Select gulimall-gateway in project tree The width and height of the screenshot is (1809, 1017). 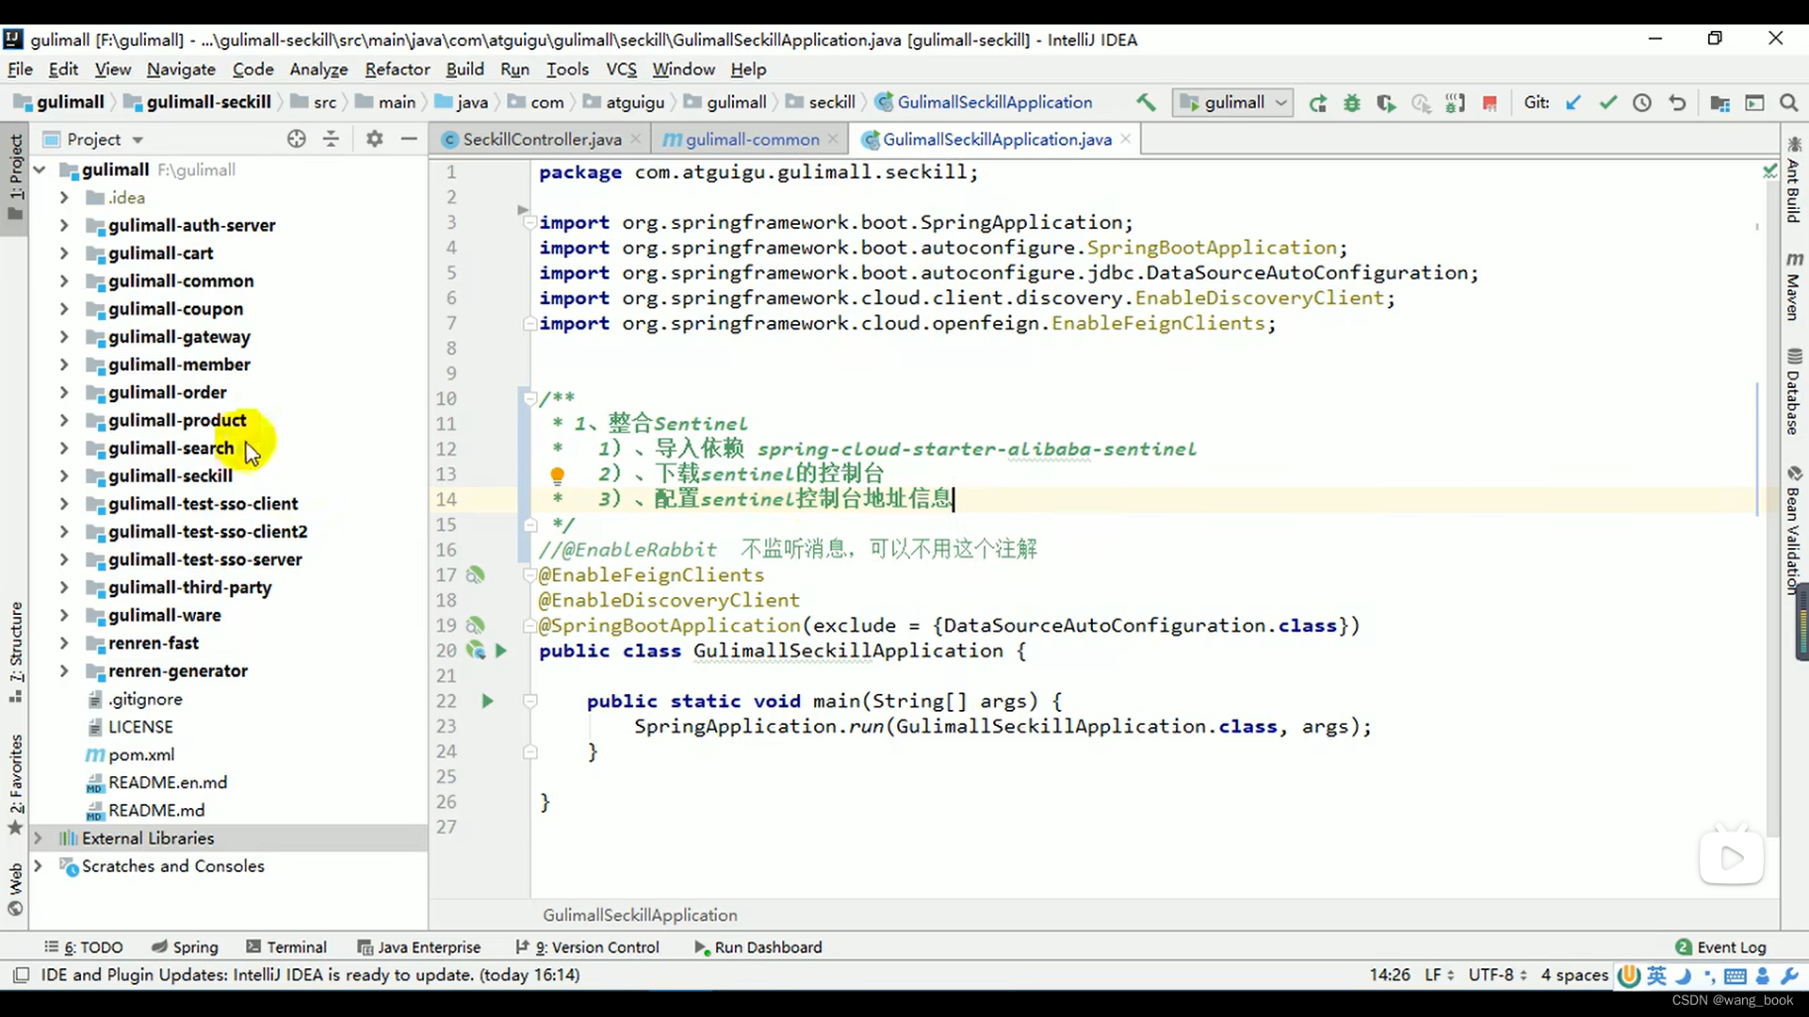[180, 335]
